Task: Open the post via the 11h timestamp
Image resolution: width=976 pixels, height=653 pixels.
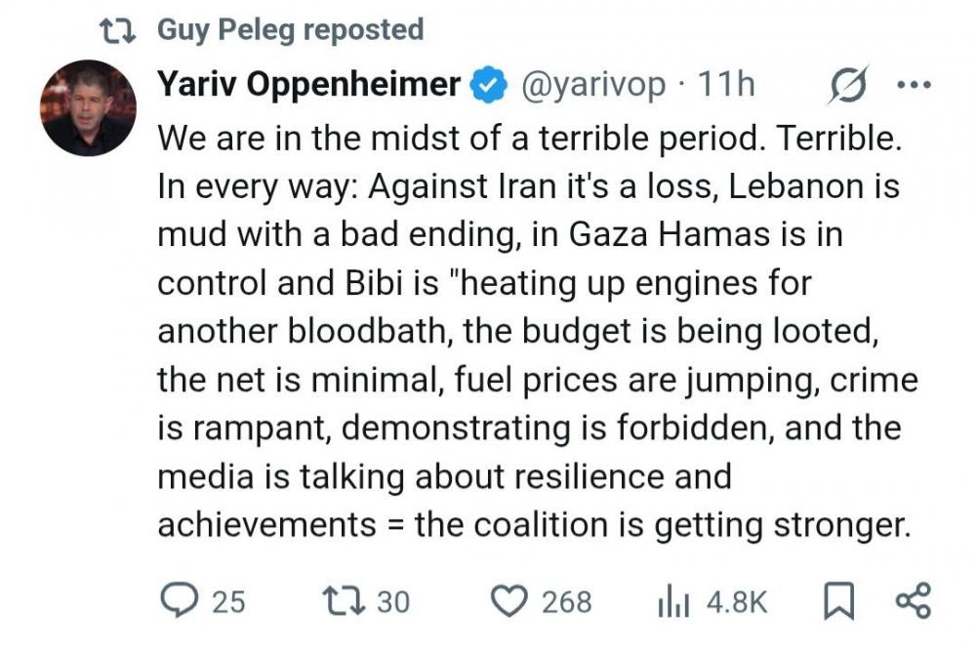Action: (x=727, y=86)
